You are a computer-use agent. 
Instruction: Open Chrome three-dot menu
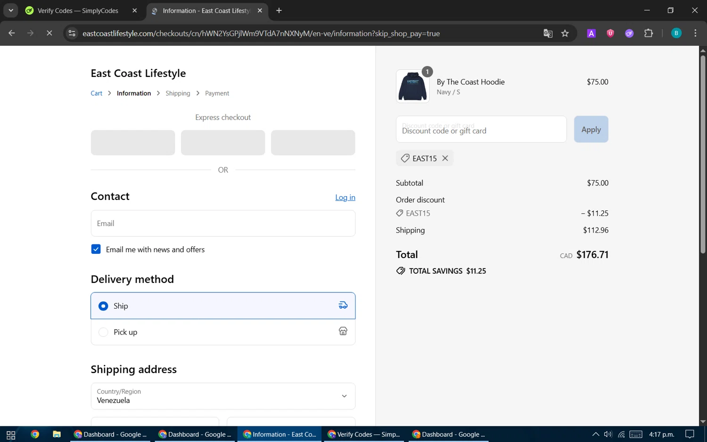tap(695, 33)
